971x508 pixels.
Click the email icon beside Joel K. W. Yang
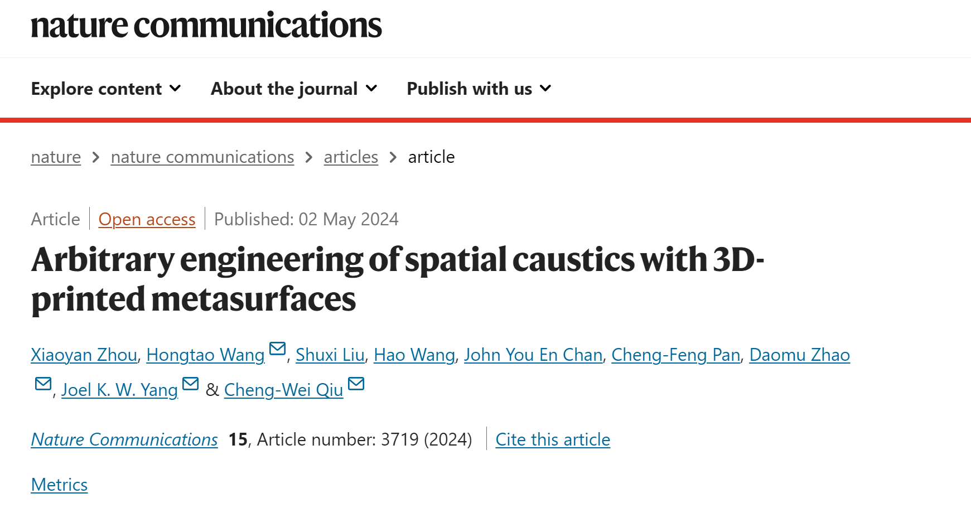tap(191, 384)
